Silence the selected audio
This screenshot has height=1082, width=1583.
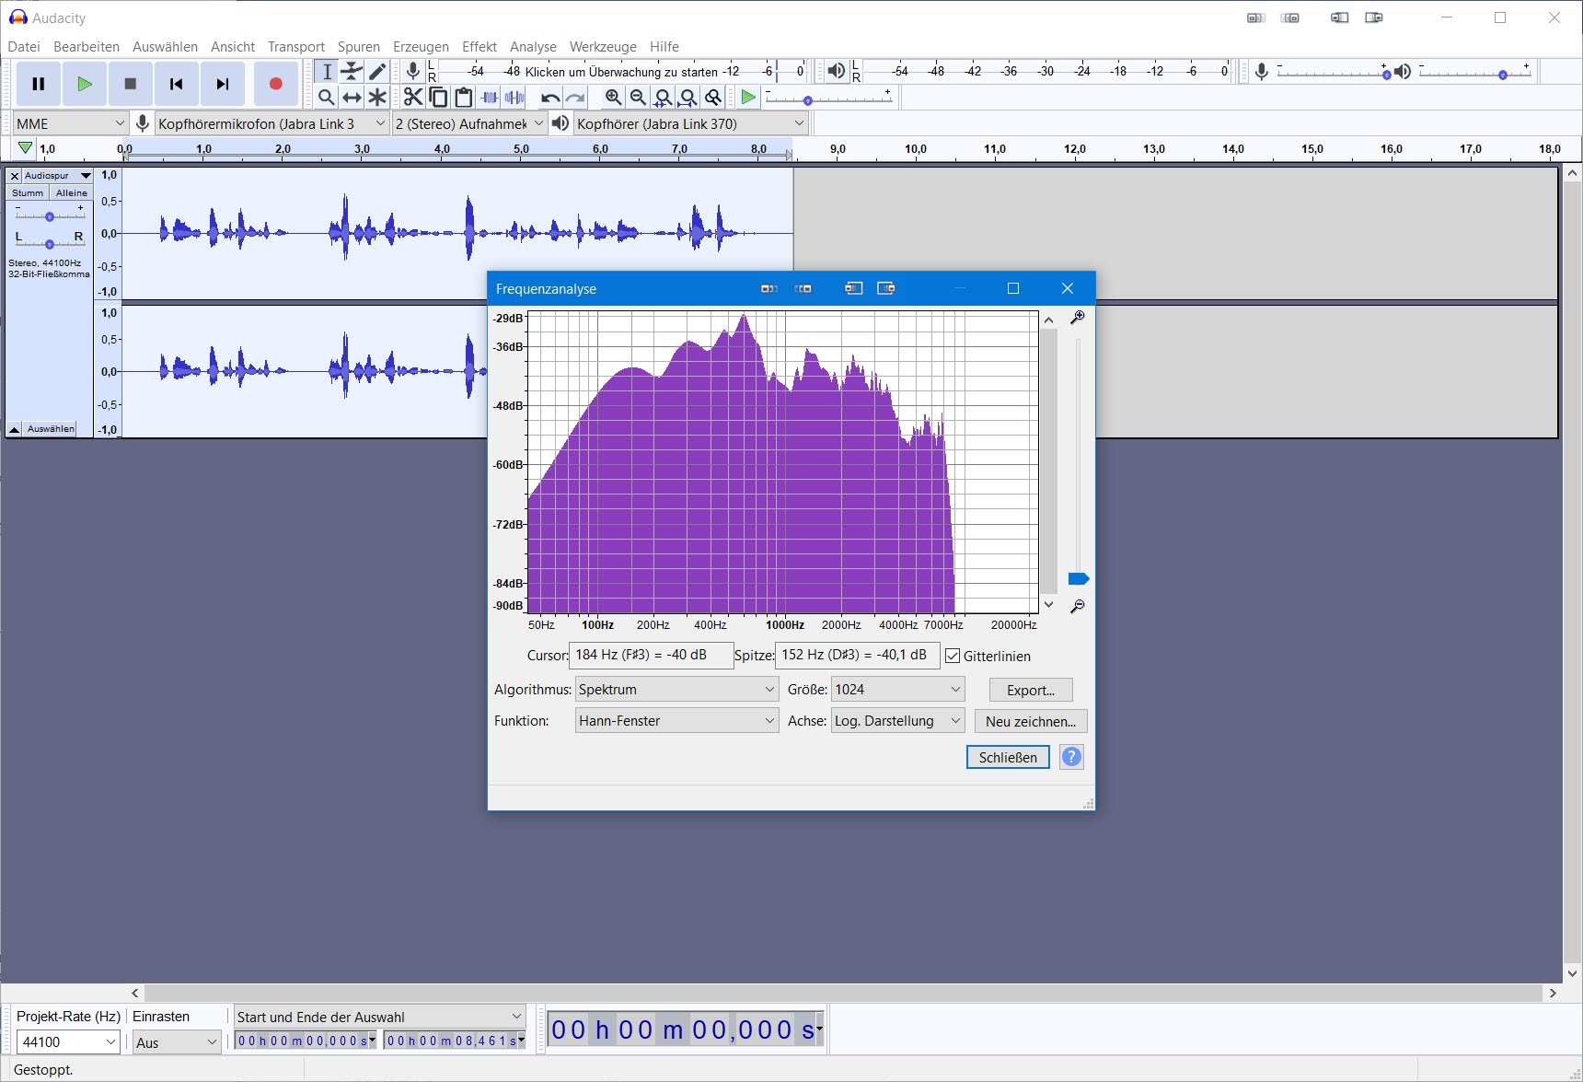coord(514,97)
